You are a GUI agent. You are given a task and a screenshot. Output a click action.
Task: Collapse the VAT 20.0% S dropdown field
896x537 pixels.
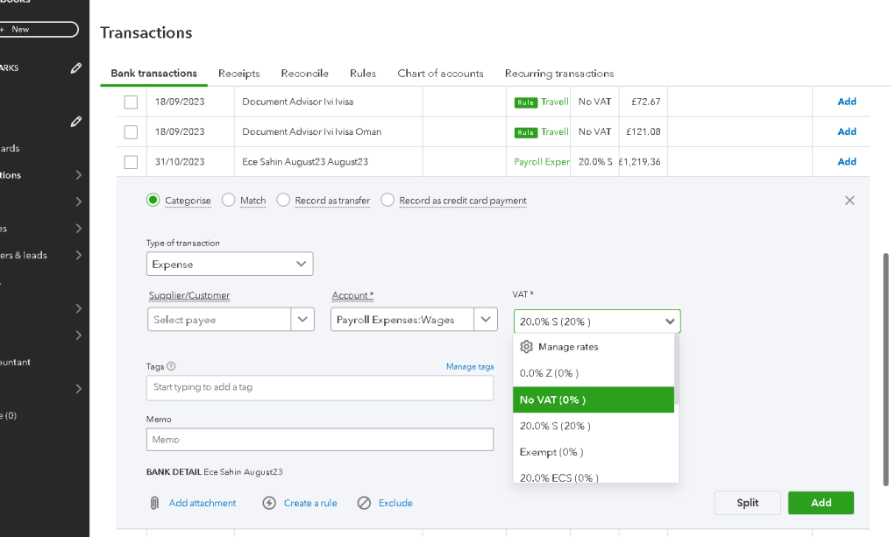(x=597, y=321)
